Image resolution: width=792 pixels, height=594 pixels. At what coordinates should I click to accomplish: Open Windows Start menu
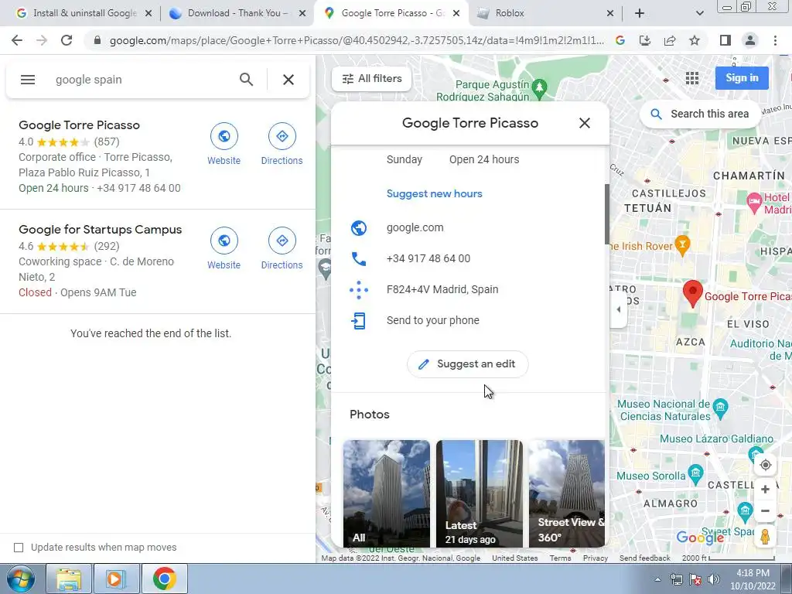pyautogui.click(x=20, y=579)
